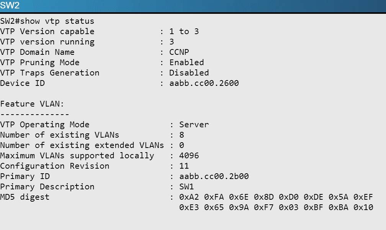
Task: Click the number of existing VLANs value 8
Action: [182, 135]
